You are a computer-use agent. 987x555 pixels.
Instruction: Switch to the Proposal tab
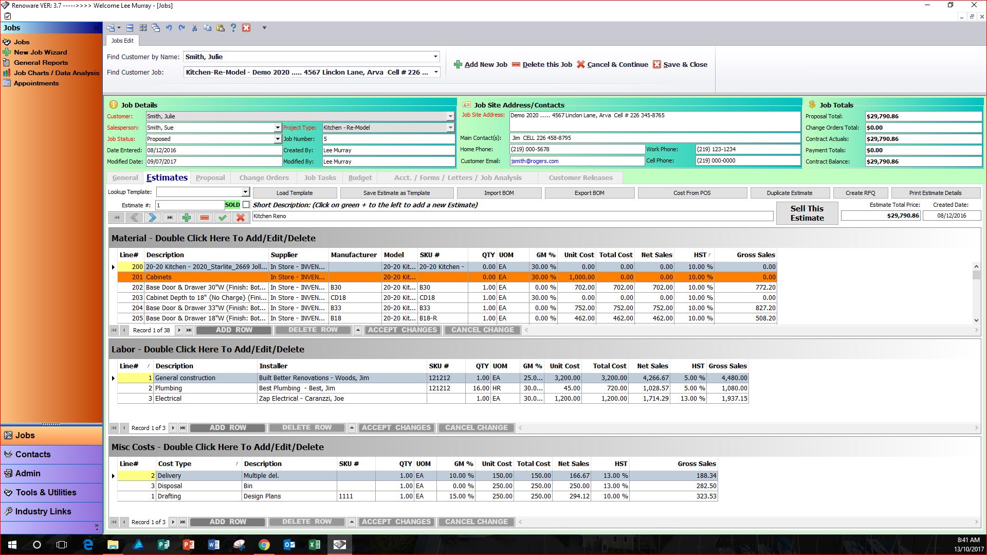210,178
